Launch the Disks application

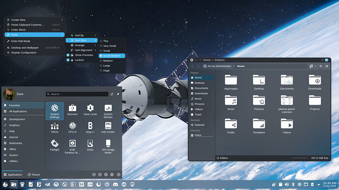coord(90,145)
